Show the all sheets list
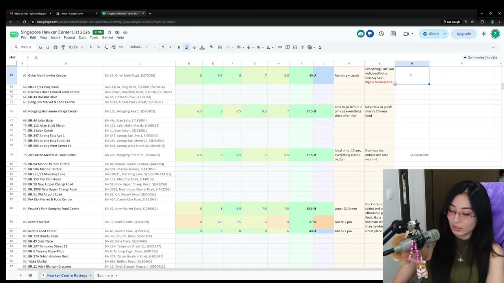This screenshot has width=504, height=283. coord(30,276)
